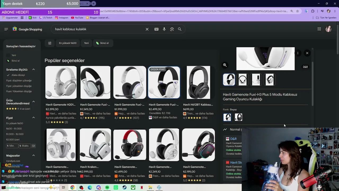Open Chrome from the taskbar

[72, 188]
